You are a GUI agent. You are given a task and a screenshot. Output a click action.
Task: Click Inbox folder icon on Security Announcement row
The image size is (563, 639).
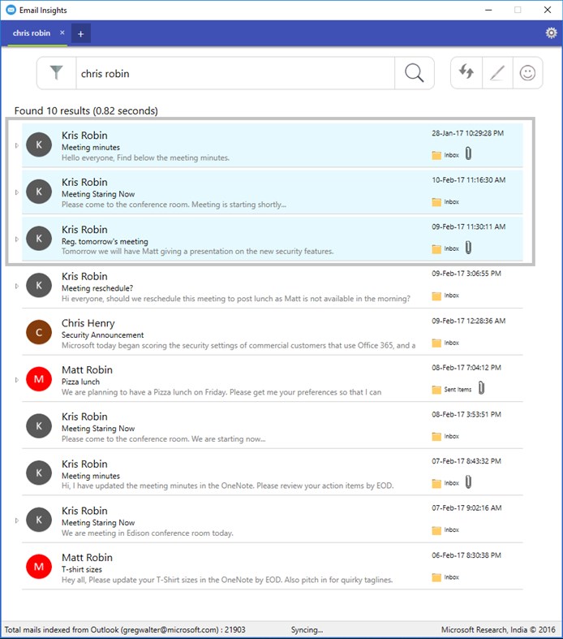coord(436,343)
